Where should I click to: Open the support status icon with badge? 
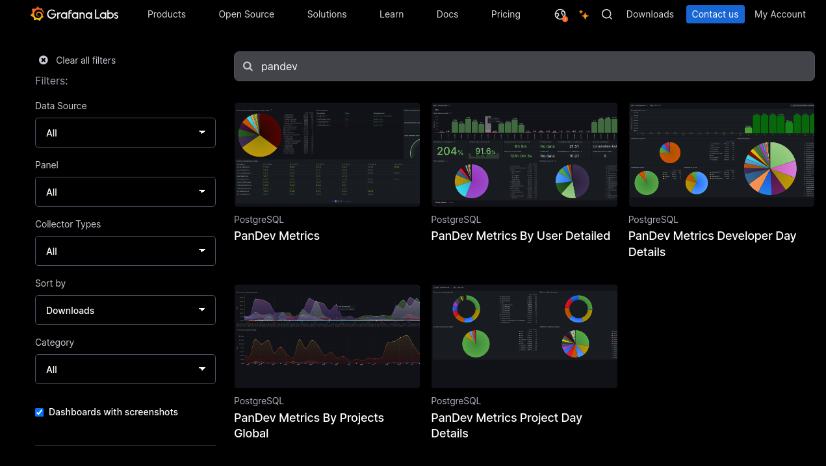(x=560, y=14)
